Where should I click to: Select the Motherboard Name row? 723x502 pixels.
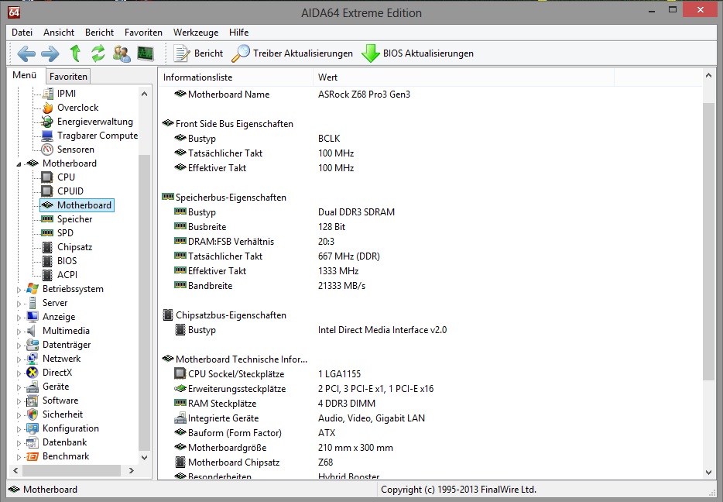coord(430,95)
